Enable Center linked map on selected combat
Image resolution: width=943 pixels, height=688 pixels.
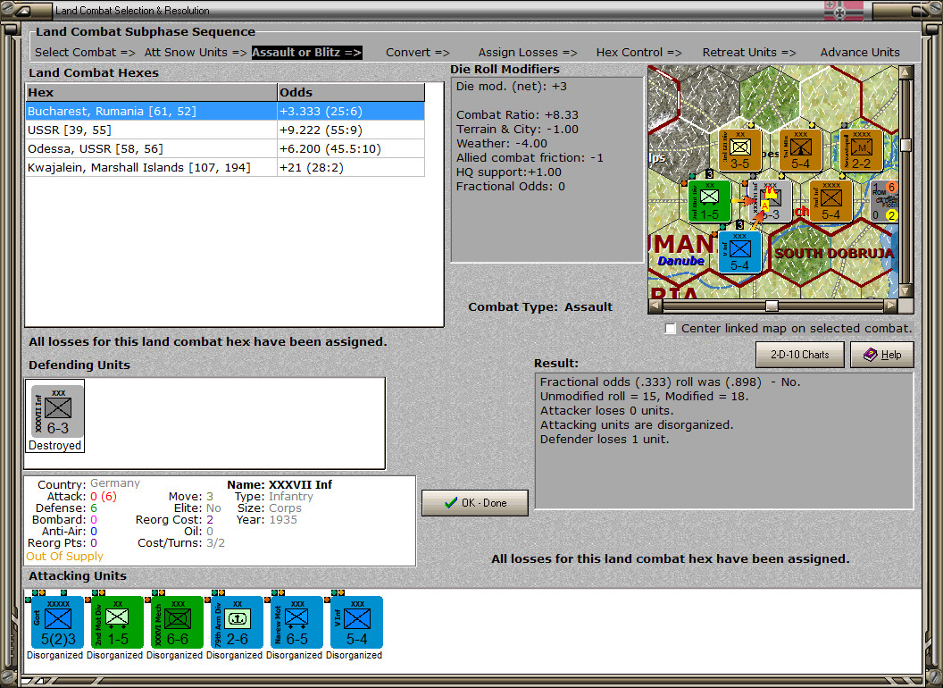[671, 329]
